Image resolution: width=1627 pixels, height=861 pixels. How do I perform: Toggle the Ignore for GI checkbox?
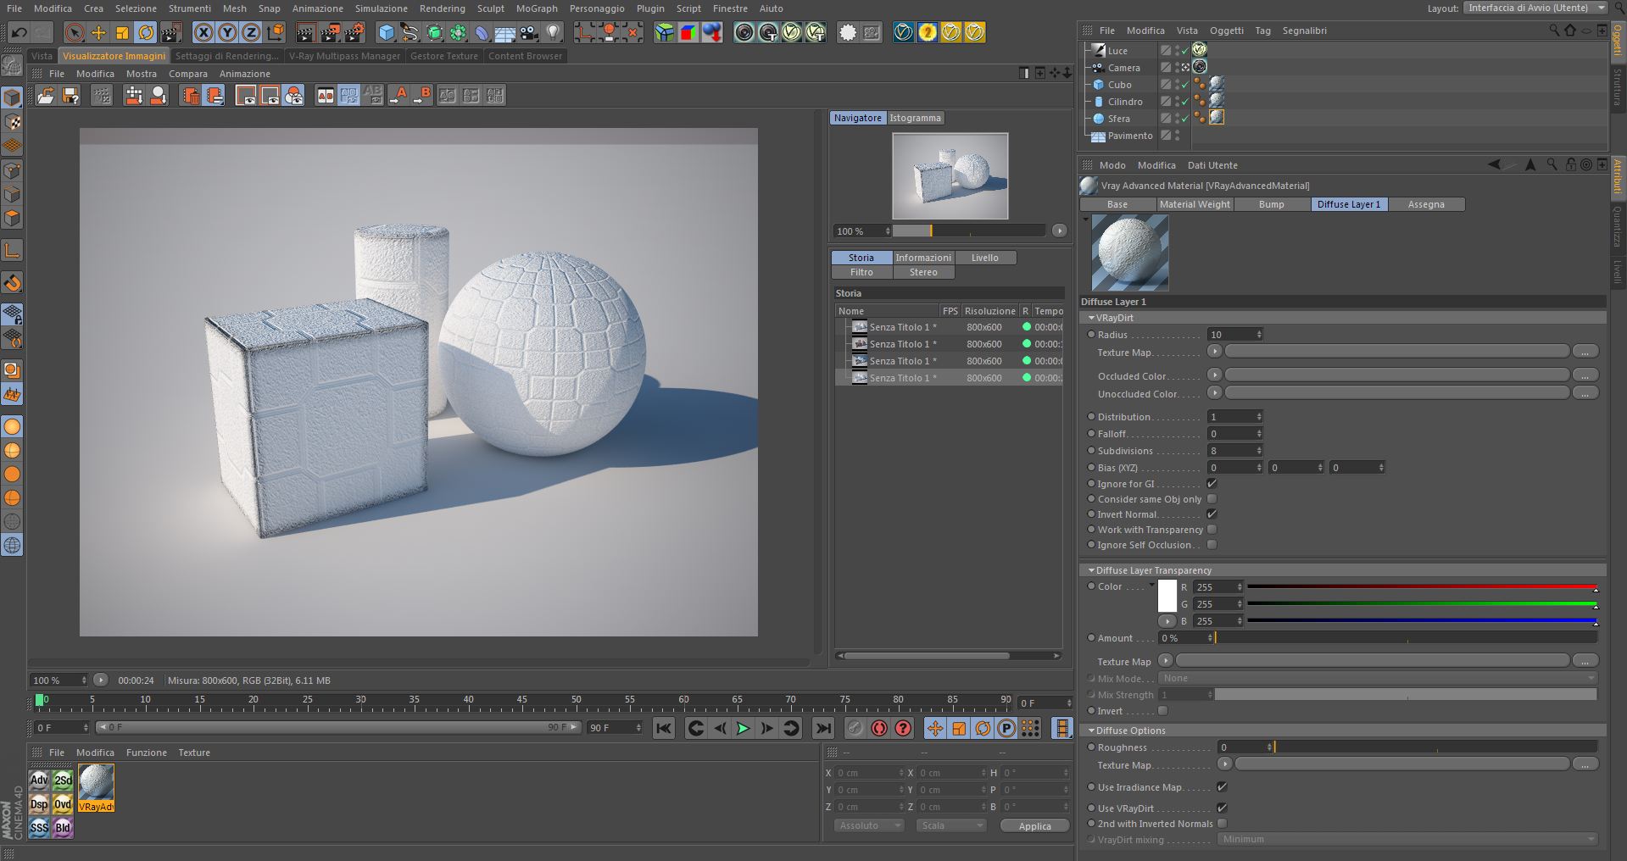(1212, 484)
